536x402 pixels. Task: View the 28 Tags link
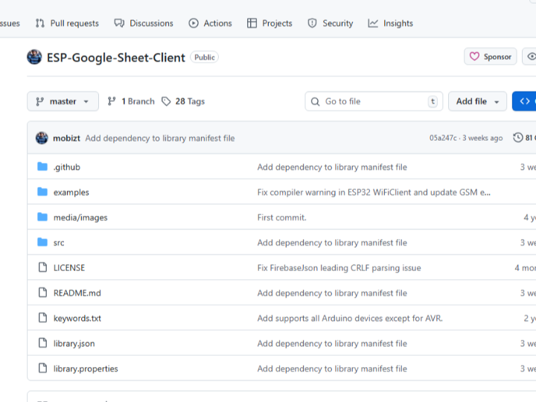(x=183, y=101)
